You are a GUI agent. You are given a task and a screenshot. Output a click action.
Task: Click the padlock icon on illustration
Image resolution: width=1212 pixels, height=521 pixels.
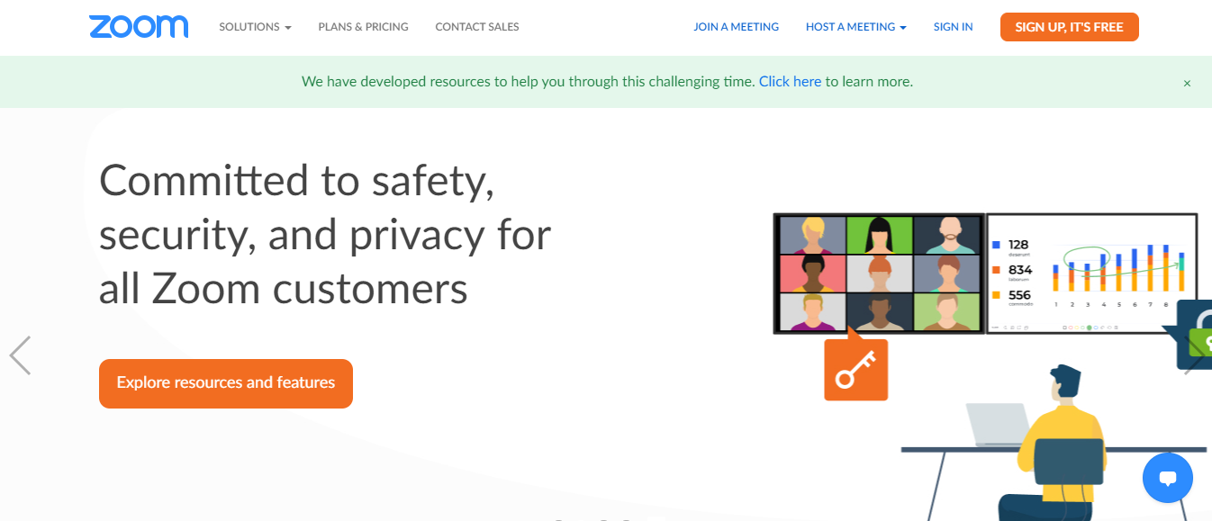coord(1195,335)
